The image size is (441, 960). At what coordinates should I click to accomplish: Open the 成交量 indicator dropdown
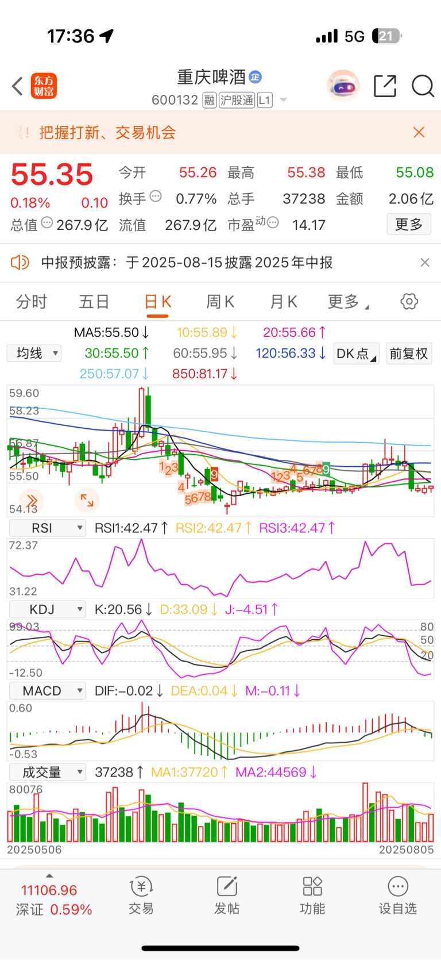(x=47, y=772)
